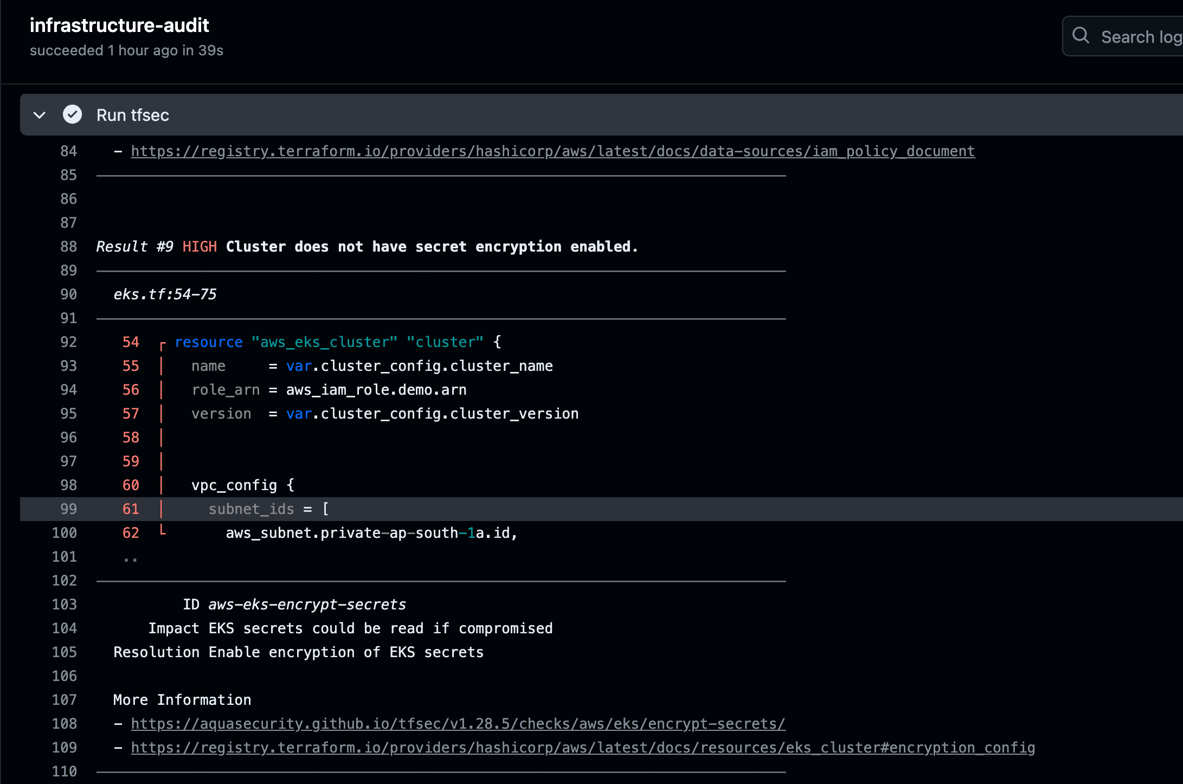Click the infrastructure-audit job heading
This screenshot has height=784, width=1183.
point(119,25)
